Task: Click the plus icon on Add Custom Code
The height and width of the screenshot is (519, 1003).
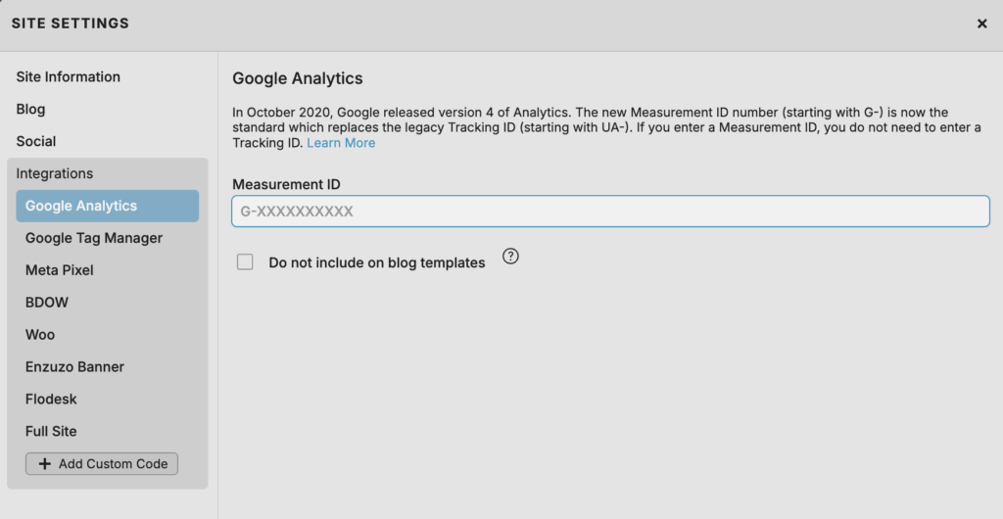Action: tap(45, 463)
